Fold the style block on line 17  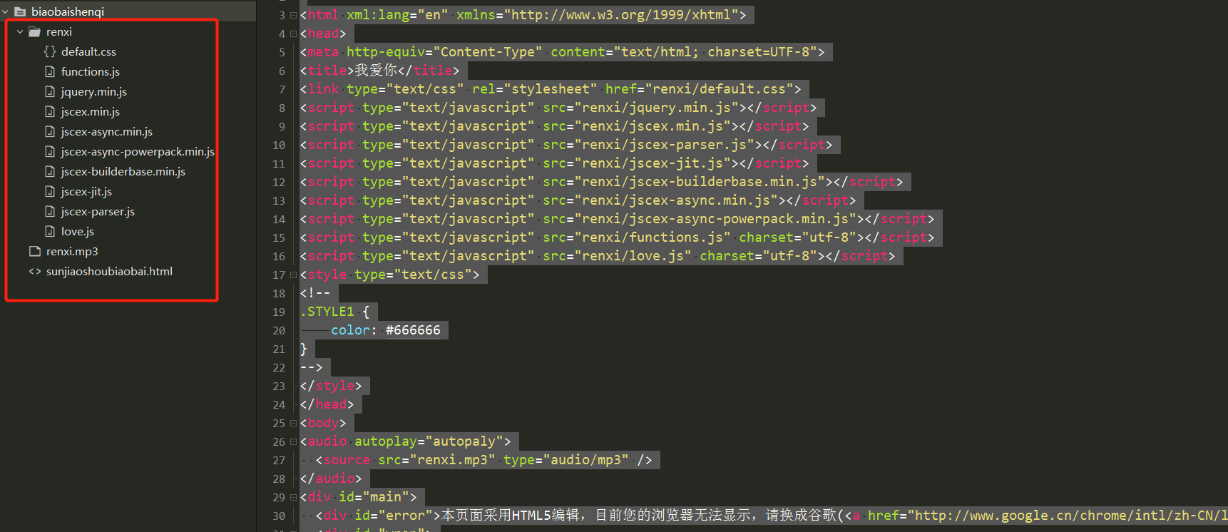point(293,275)
